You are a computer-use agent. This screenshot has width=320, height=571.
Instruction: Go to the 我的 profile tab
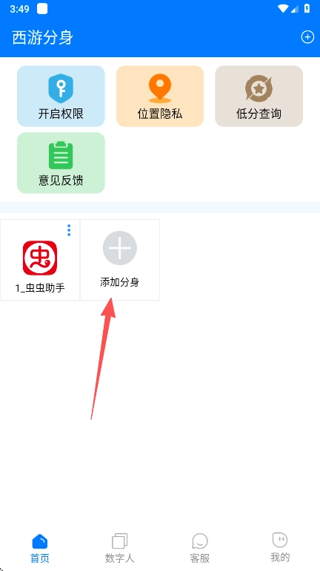pos(280,548)
